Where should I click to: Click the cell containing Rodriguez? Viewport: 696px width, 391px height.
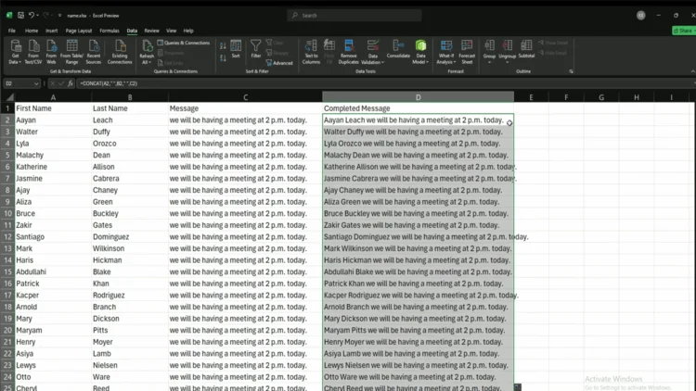pos(130,296)
